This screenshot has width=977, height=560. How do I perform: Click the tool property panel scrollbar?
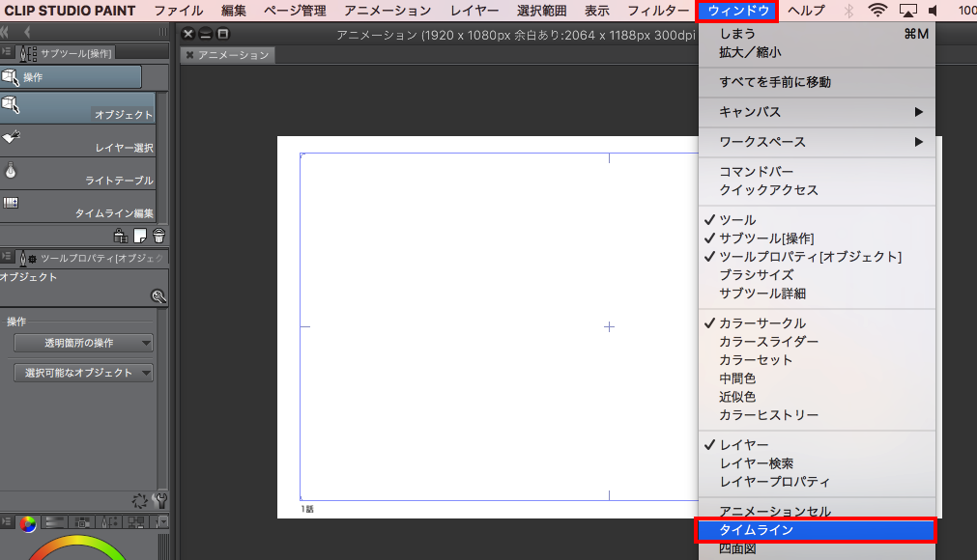[163, 398]
